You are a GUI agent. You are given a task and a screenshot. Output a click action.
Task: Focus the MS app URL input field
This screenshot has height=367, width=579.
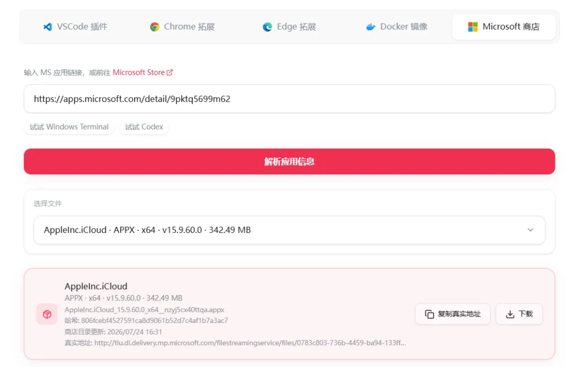289,99
